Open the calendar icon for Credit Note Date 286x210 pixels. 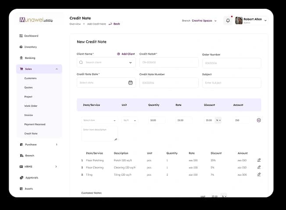pos(130,83)
